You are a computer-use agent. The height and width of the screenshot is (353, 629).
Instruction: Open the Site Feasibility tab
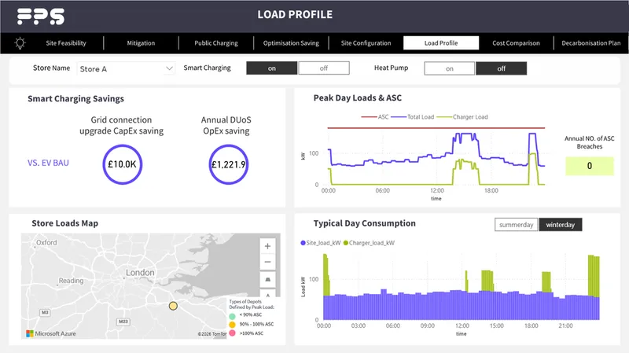pos(66,43)
